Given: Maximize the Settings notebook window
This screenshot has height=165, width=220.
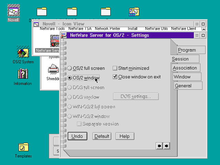Looking at the screenshot, I should pos(203,35).
